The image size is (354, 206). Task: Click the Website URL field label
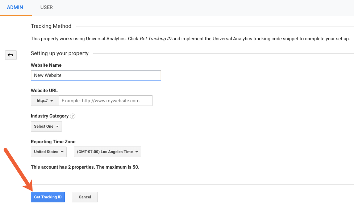(x=44, y=91)
